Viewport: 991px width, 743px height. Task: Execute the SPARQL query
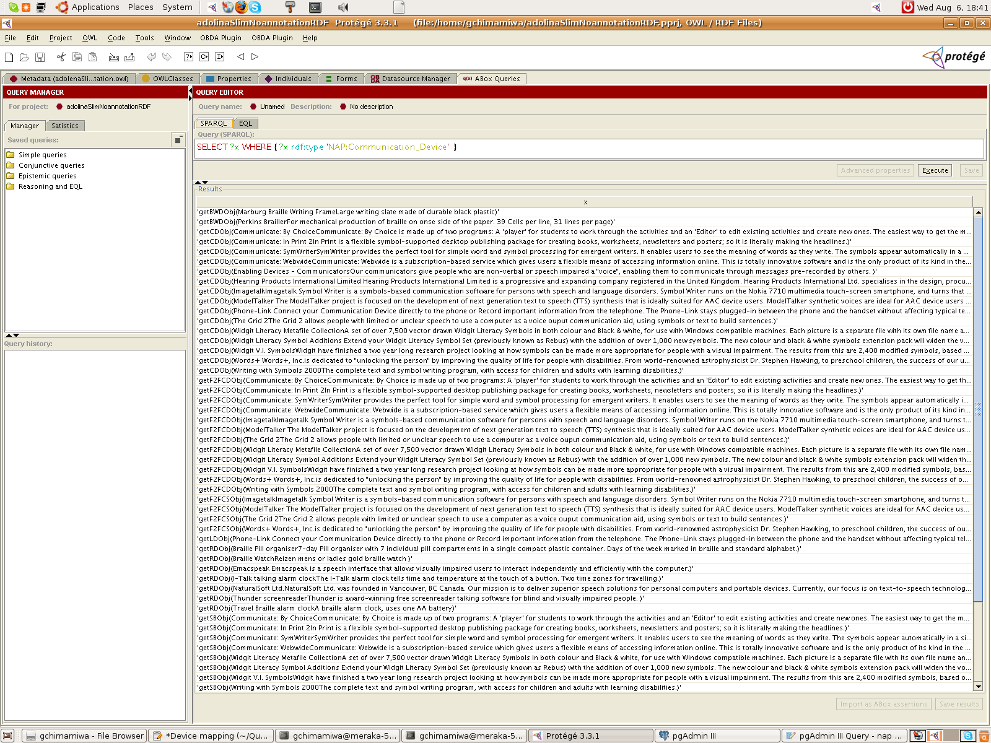[x=935, y=170]
